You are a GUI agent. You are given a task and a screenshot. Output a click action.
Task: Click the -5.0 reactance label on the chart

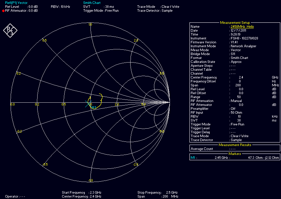(161, 131)
